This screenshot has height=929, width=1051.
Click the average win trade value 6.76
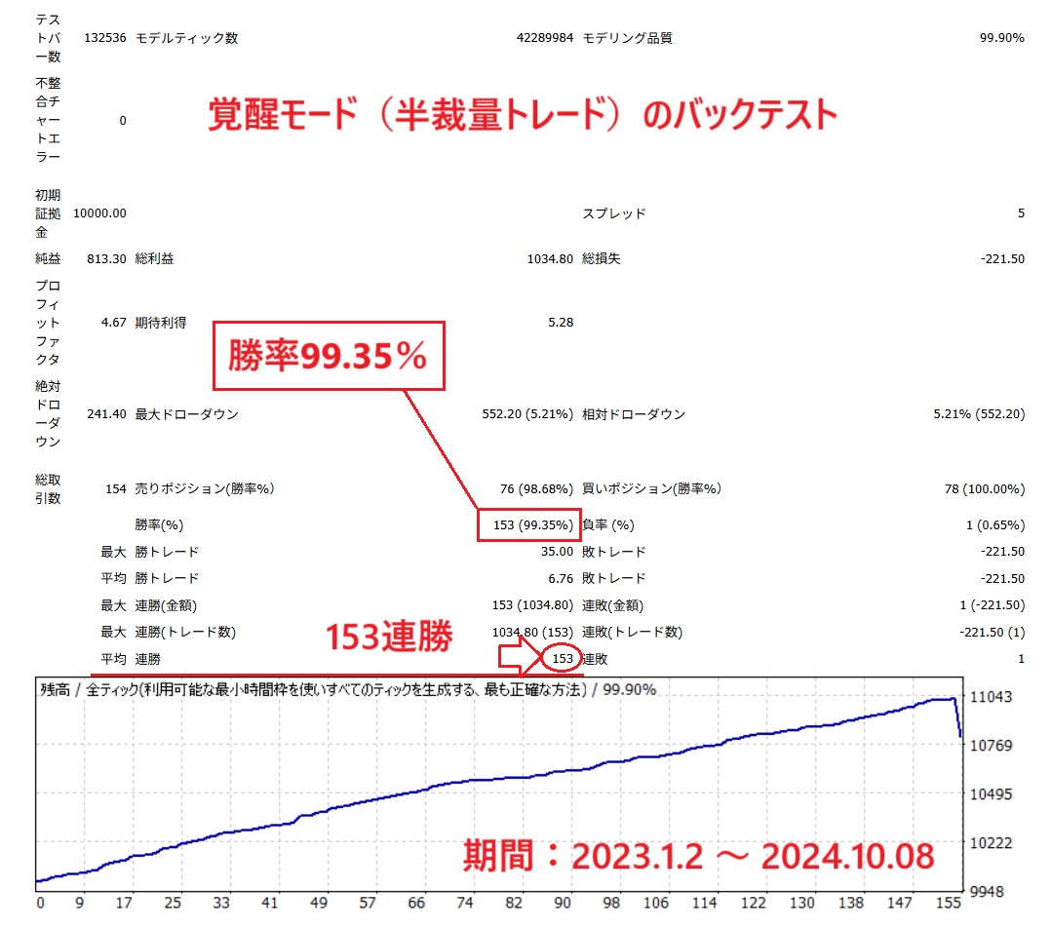[561, 578]
